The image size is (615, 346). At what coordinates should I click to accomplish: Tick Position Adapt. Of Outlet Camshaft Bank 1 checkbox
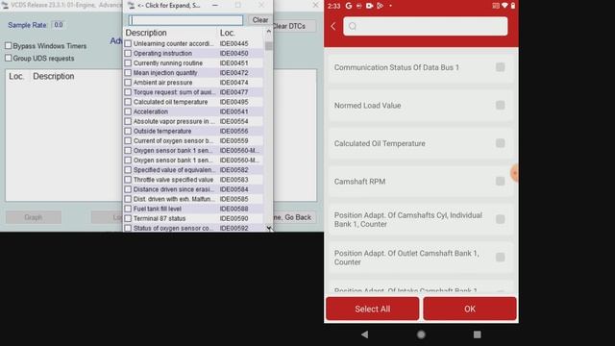coord(500,258)
